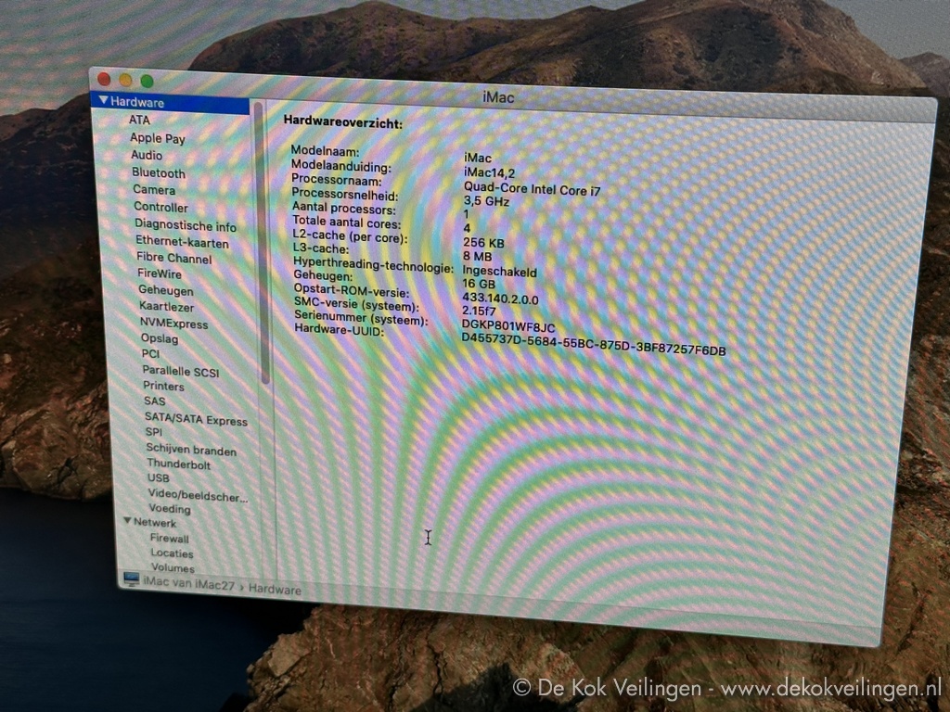Select USB in the hardware list
This screenshot has width=950, height=712.
[x=158, y=477]
